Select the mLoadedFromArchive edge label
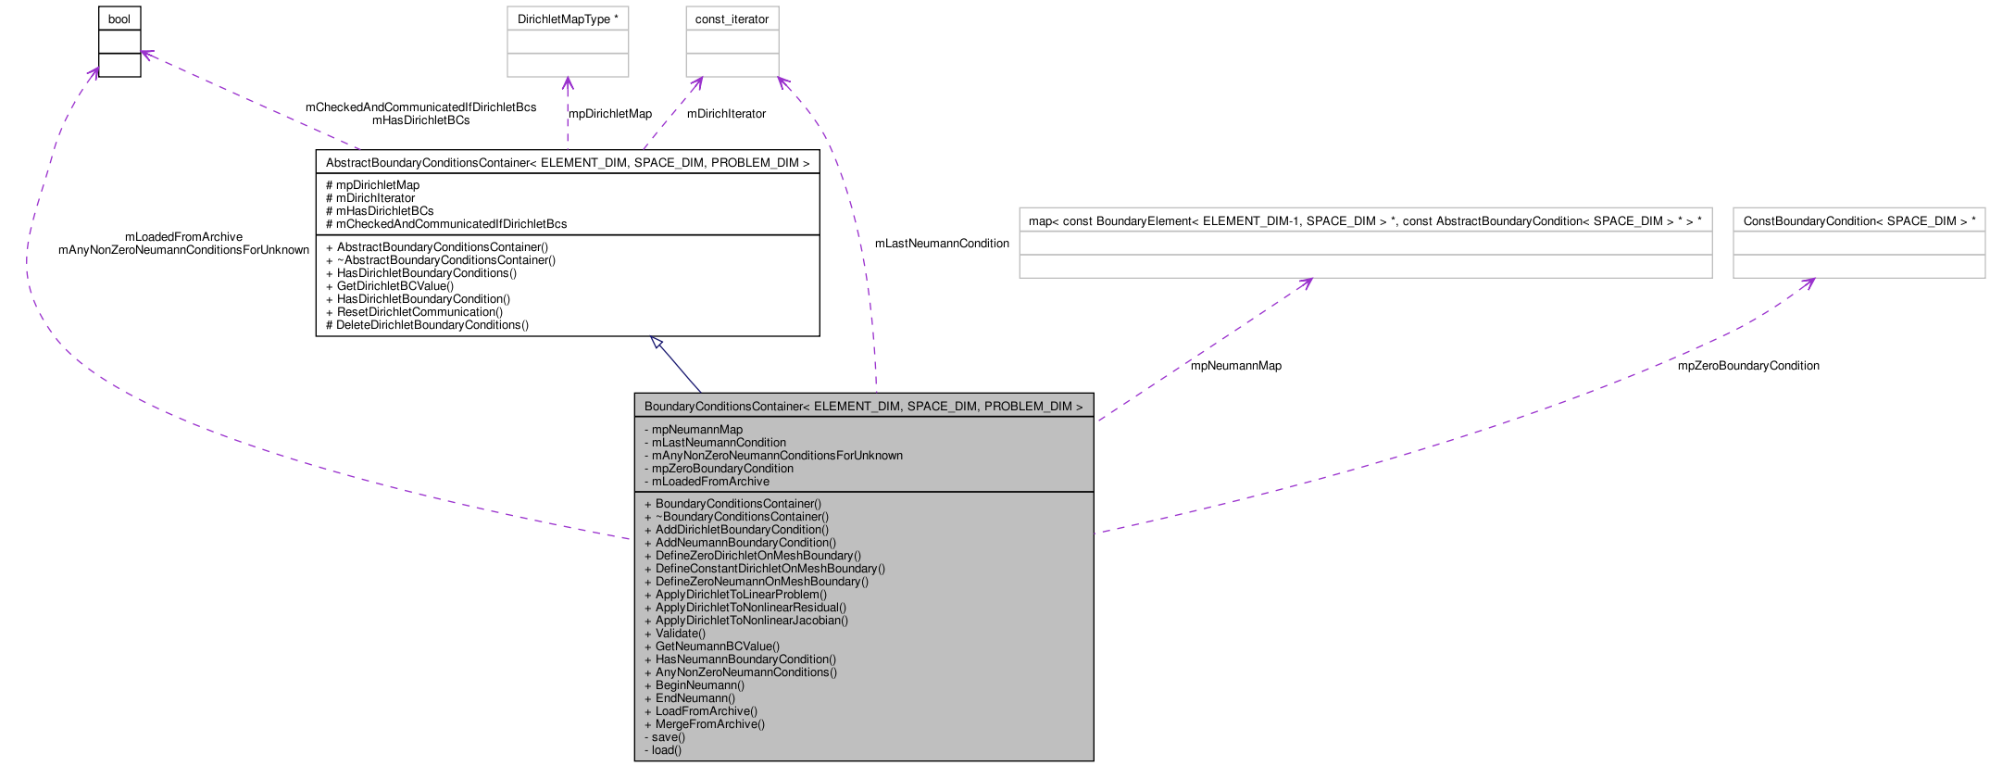Viewport: 1990px width, 766px height. (183, 237)
